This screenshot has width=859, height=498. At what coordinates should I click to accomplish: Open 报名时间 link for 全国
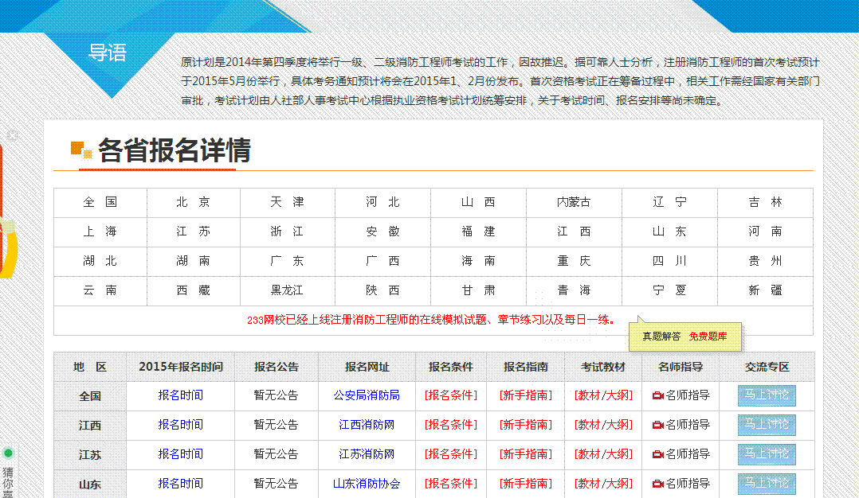coord(180,396)
